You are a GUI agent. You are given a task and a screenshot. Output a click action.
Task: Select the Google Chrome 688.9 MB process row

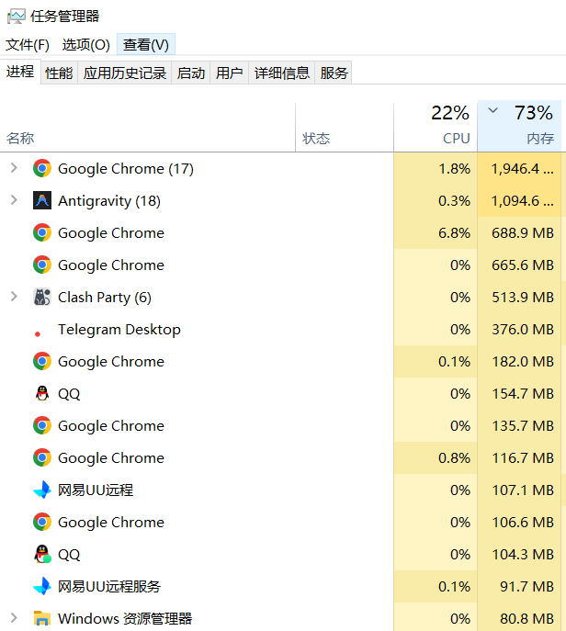(x=283, y=232)
